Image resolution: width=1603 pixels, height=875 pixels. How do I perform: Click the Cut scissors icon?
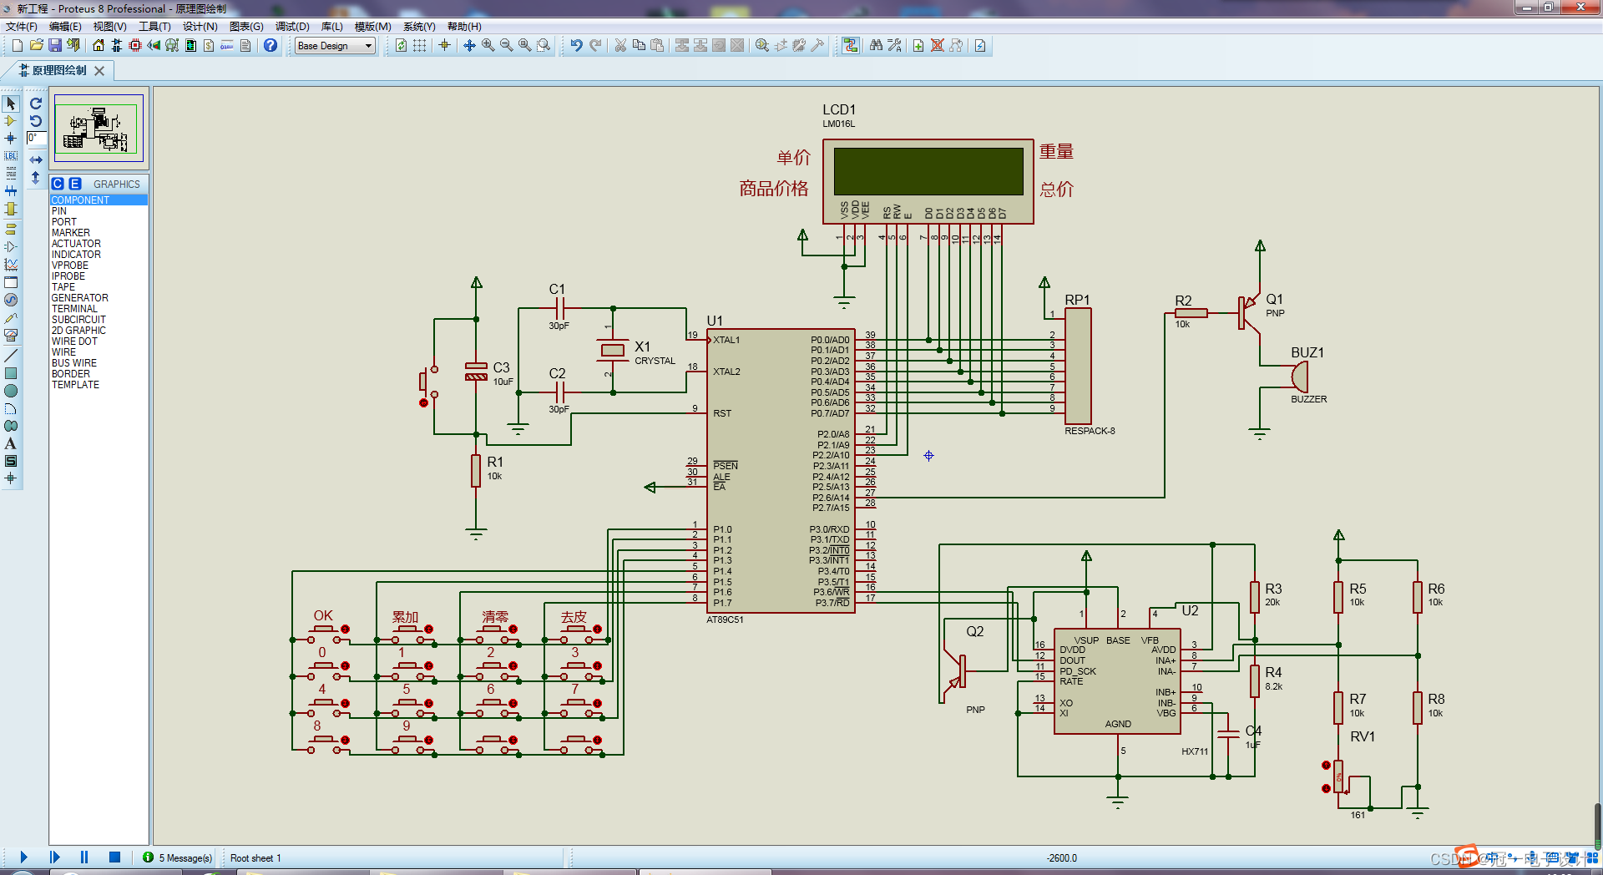pyautogui.click(x=620, y=45)
